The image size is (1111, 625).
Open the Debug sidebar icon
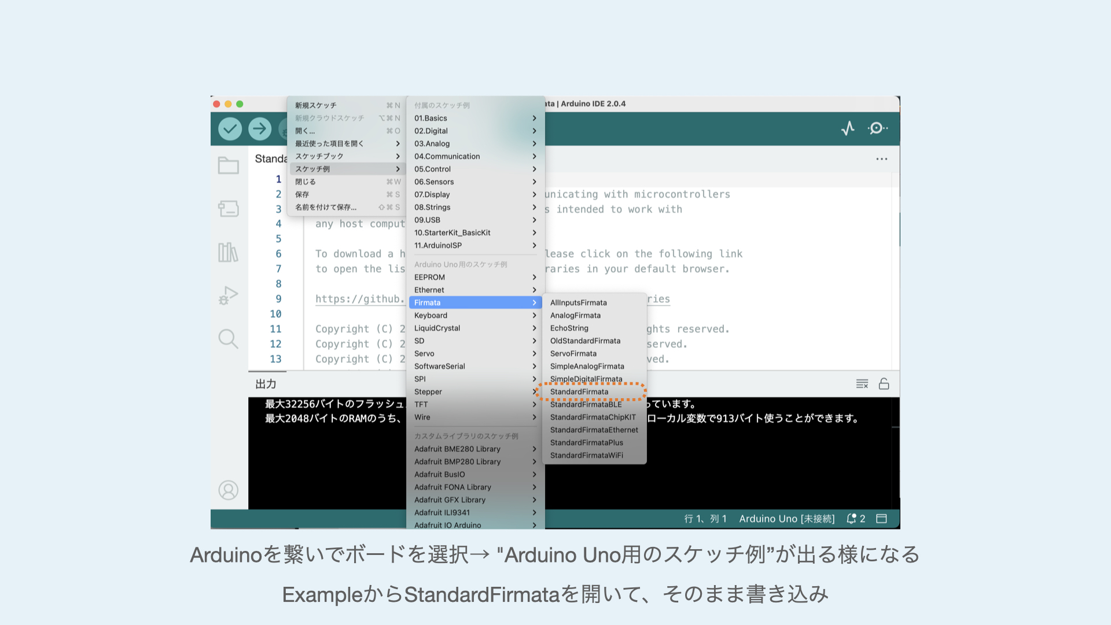[x=228, y=296]
